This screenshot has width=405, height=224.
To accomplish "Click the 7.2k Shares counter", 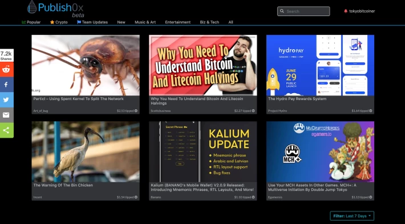I will pyautogui.click(x=6, y=55).
